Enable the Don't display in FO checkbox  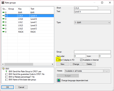(58, 60)
